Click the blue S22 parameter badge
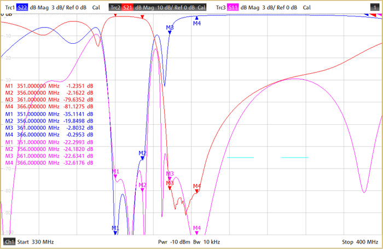This screenshot has height=249, width=383. coord(22,8)
